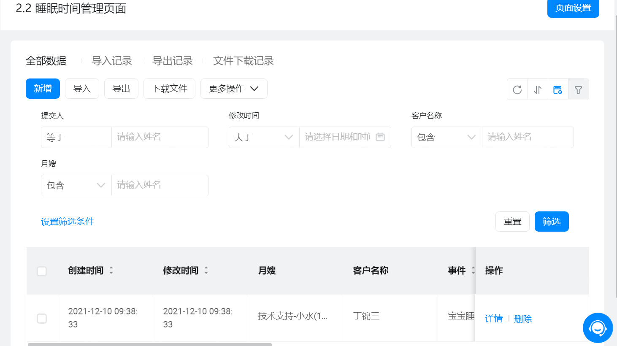The height and width of the screenshot is (346, 617).
Task: Open the 大于 operator dropdown
Action: coord(264,137)
